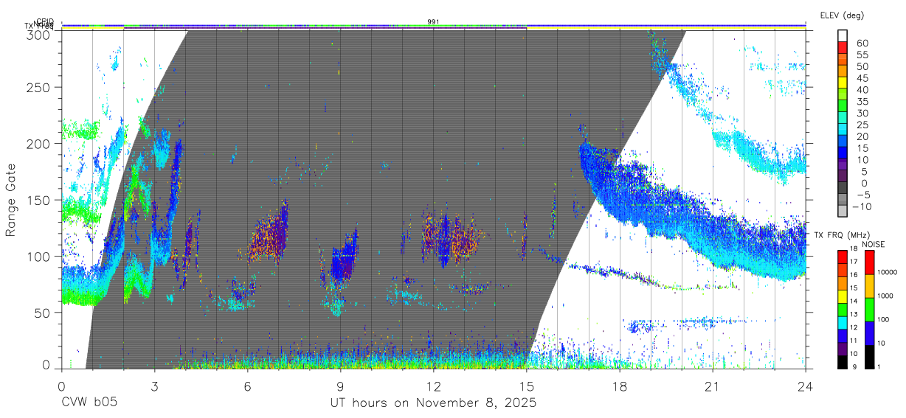The width and height of the screenshot is (906, 418).
Task: Click the x-axis tick label '24'
Action: [806, 386]
